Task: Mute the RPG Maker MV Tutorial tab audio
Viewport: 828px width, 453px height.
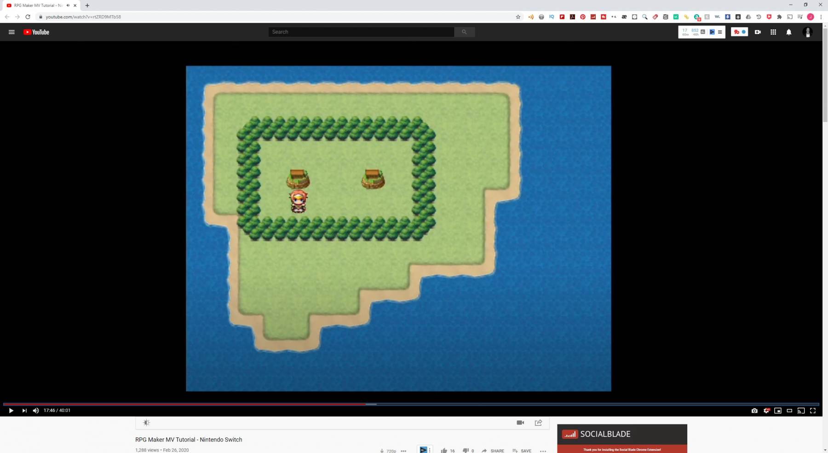Action: pyautogui.click(x=68, y=6)
